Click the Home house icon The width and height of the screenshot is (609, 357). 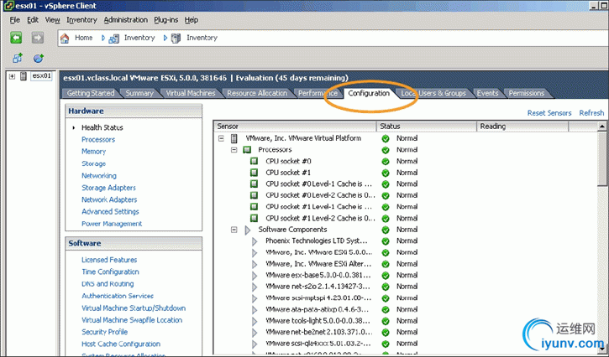click(65, 38)
